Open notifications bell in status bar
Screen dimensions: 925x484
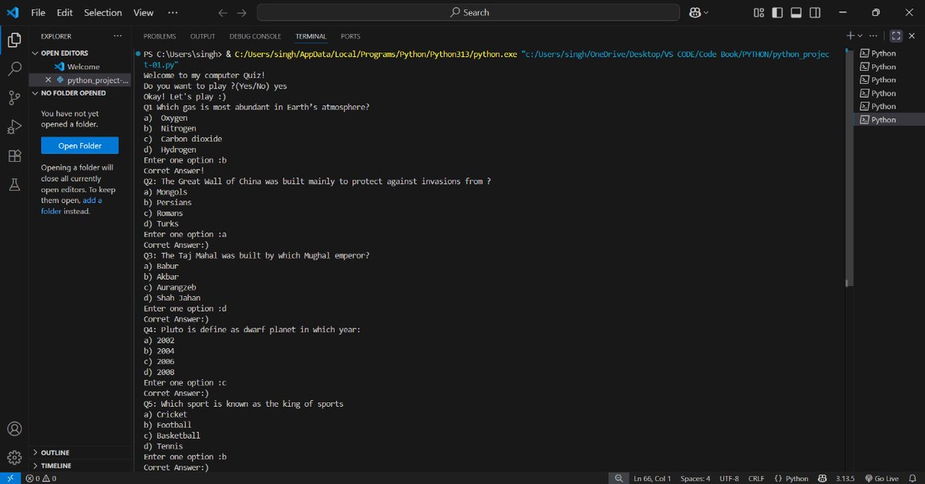[x=914, y=478]
